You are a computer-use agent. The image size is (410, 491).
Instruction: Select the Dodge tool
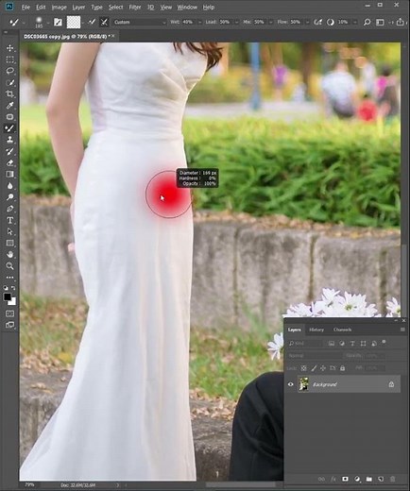click(9, 197)
